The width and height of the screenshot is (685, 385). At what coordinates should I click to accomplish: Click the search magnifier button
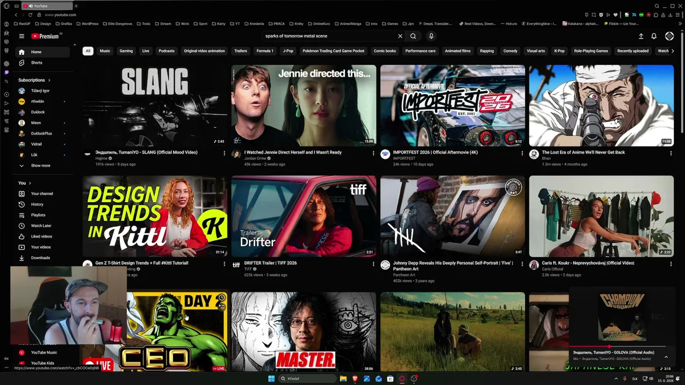tap(413, 36)
